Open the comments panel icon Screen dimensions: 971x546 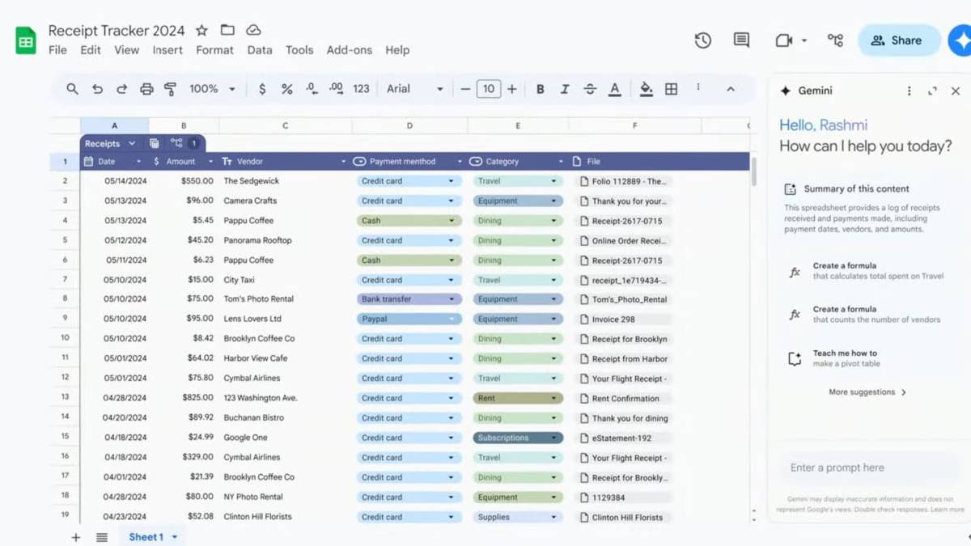click(741, 40)
